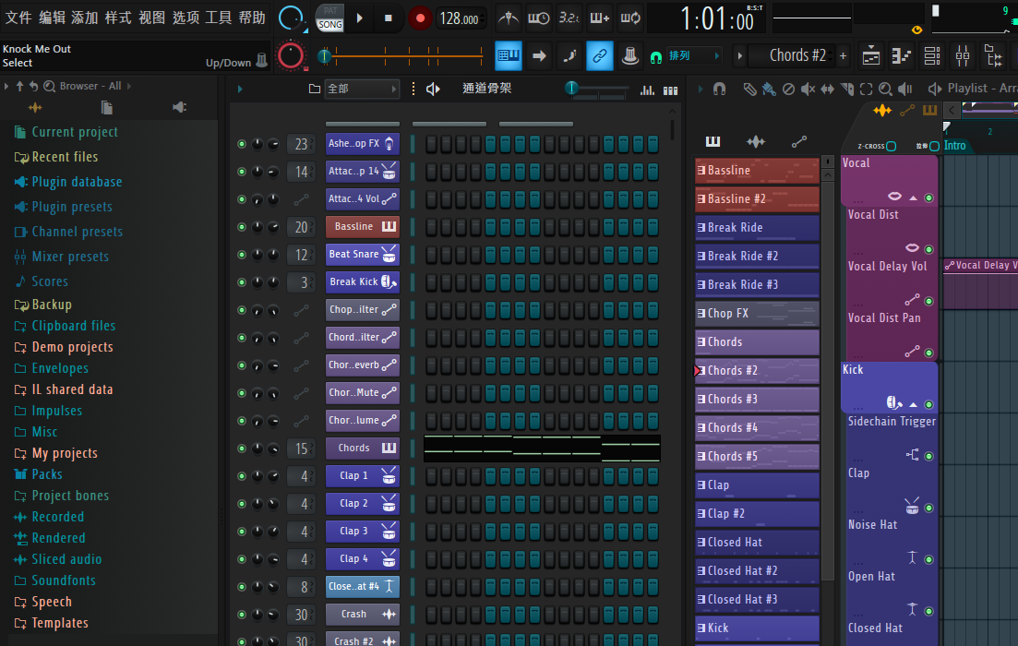The width and height of the screenshot is (1018, 646).
Task: Open the 视图 menu
Action: pos(152,18)
